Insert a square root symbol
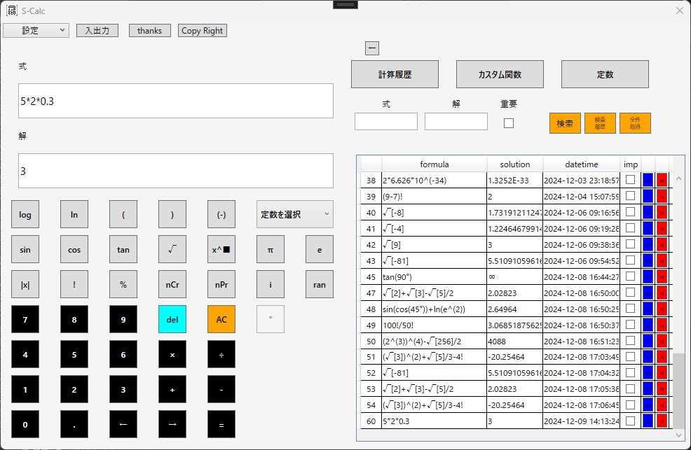This screenshot has width=691, height=450. pos(172,249)
